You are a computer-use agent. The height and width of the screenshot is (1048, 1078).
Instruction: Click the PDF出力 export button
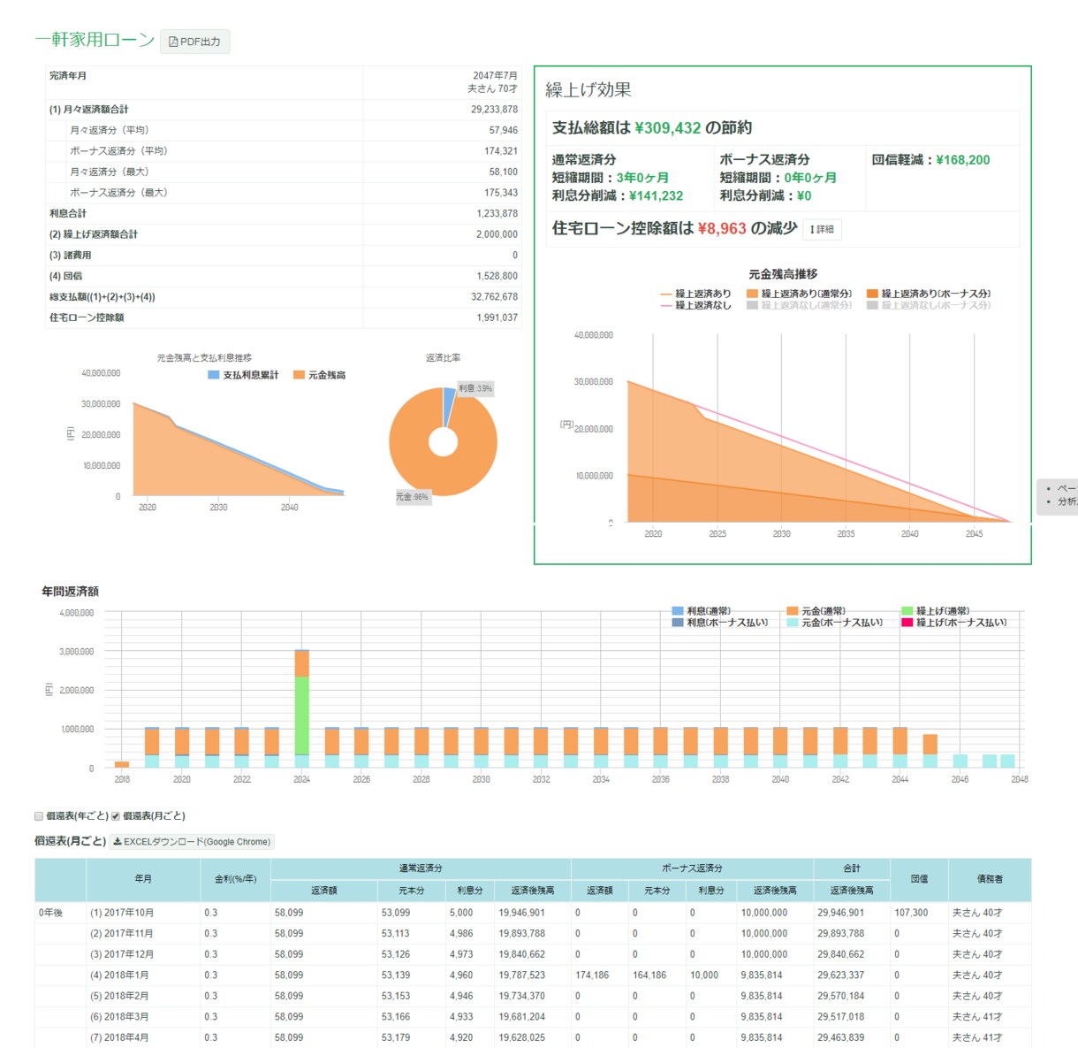tap(194, 42)
